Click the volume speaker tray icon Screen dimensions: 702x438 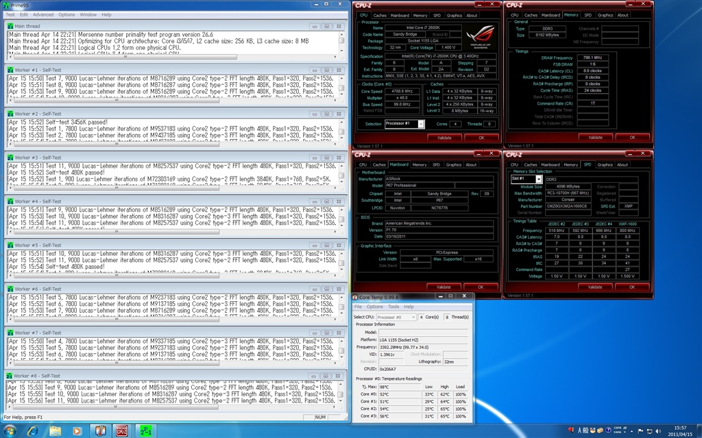659,431
